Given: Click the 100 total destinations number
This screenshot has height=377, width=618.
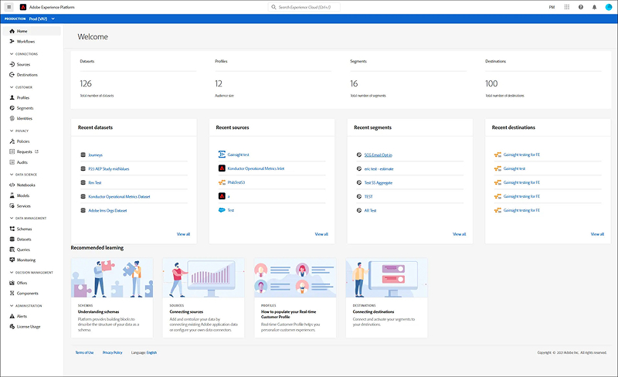Looking at the screenshot, I should pos(491,83).
